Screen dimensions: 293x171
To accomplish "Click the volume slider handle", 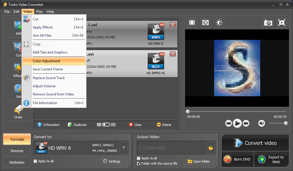I will (x=286, y=123).
